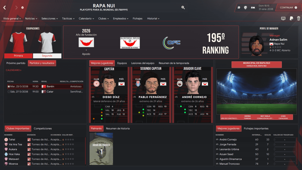Click the OFC confederation logo

[x=172, y=43]
